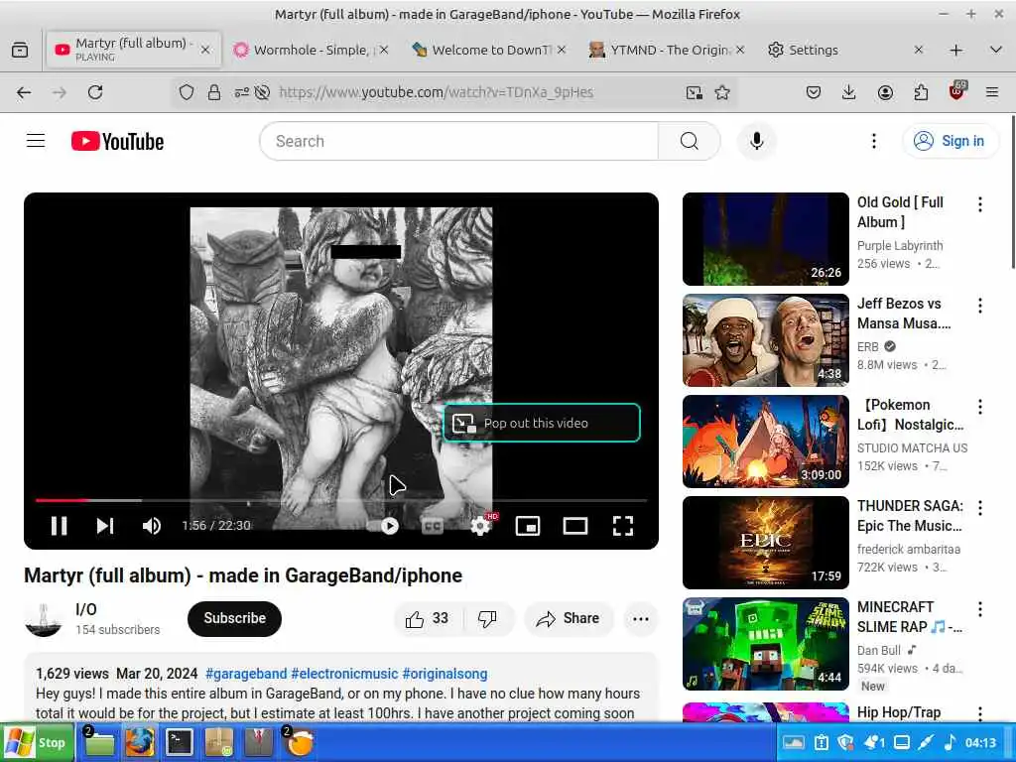
Task: Open the #garageband hashtag link
Action: (246, 674)
